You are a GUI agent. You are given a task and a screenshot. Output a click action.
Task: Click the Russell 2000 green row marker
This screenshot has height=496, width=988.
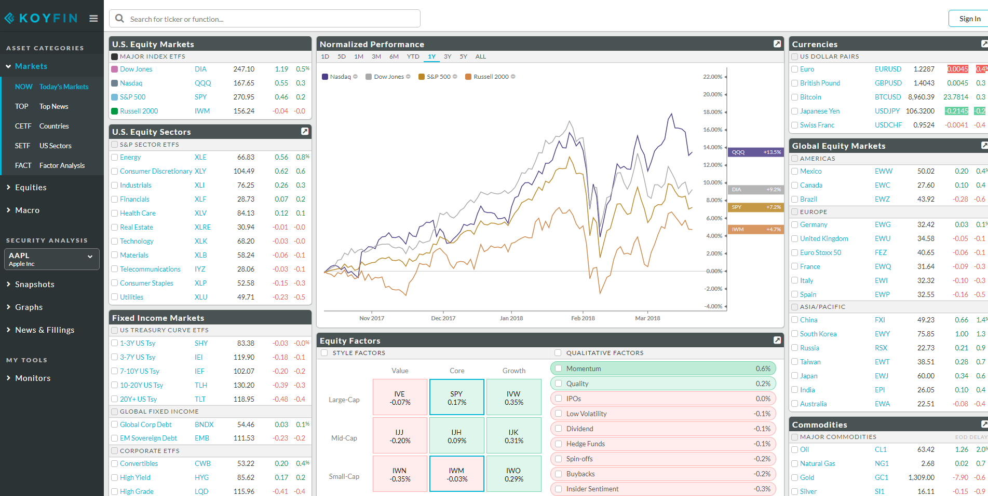(x=115, y=111)
